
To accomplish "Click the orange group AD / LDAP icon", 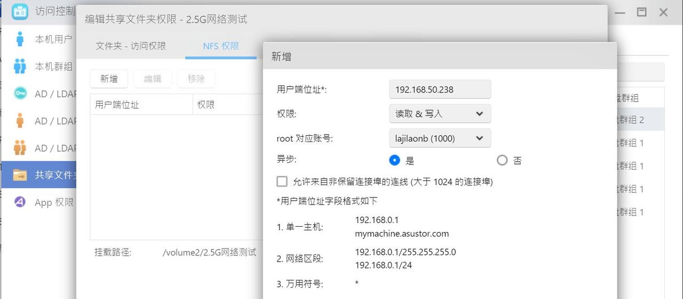I will coord(20,148).
